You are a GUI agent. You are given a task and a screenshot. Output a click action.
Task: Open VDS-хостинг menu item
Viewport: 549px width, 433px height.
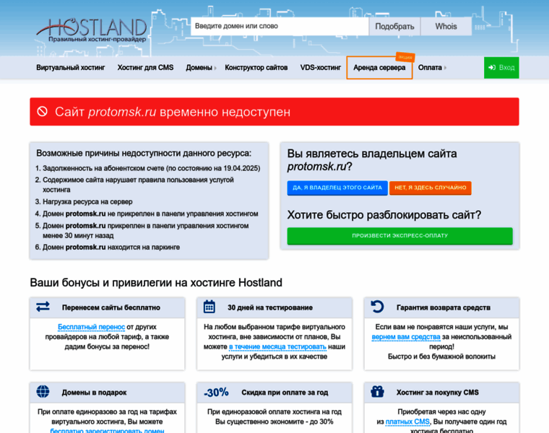[x=320, y=68]
